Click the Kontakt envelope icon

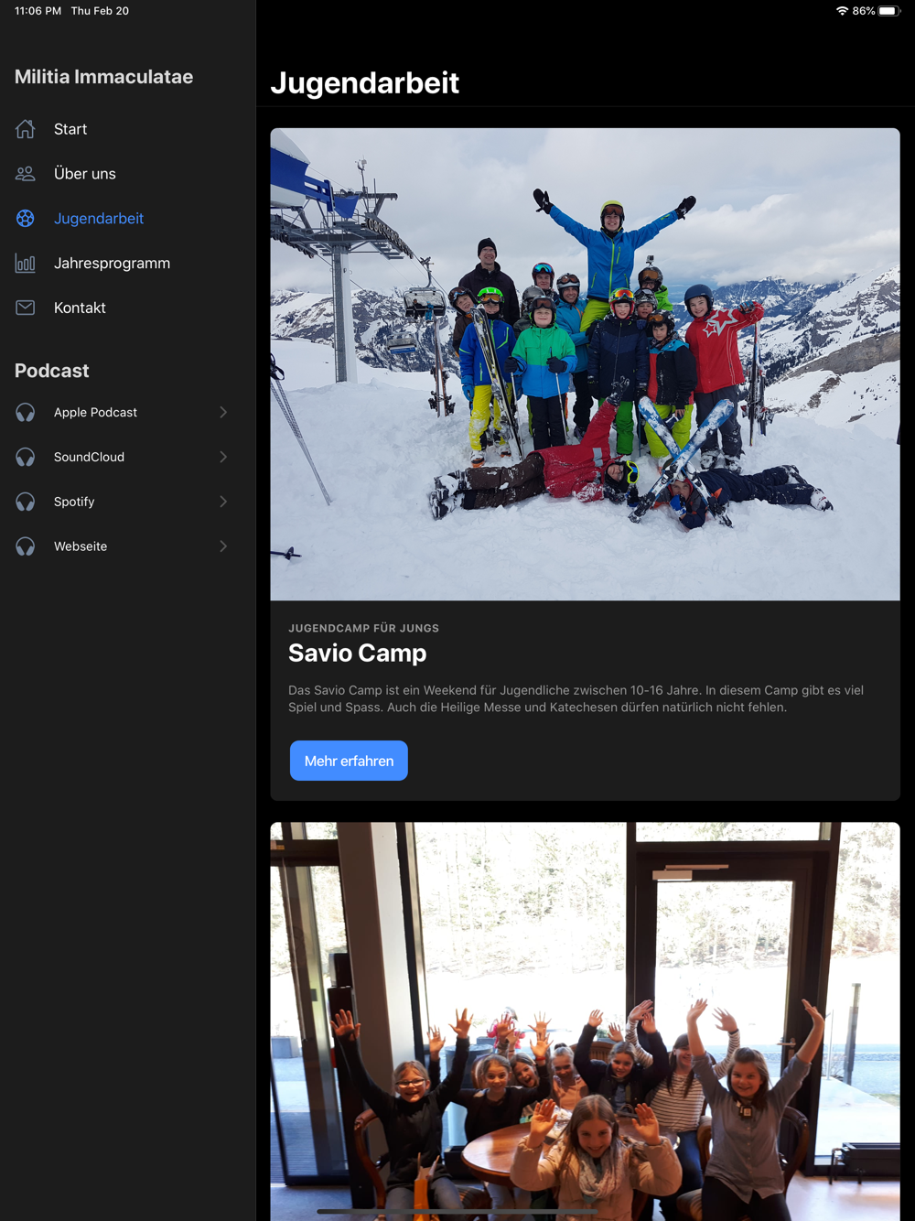(26, 308)
